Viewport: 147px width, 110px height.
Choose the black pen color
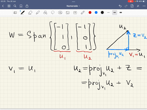(x=102, y=13)
